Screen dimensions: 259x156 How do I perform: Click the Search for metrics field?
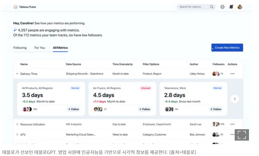(x=196, y=7)
